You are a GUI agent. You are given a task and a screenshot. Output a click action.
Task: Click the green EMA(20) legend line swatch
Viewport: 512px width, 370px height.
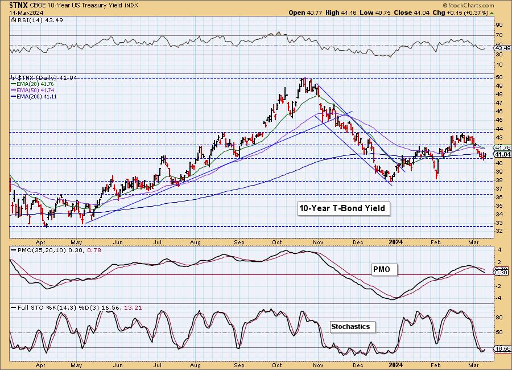(x=14, y=84)
